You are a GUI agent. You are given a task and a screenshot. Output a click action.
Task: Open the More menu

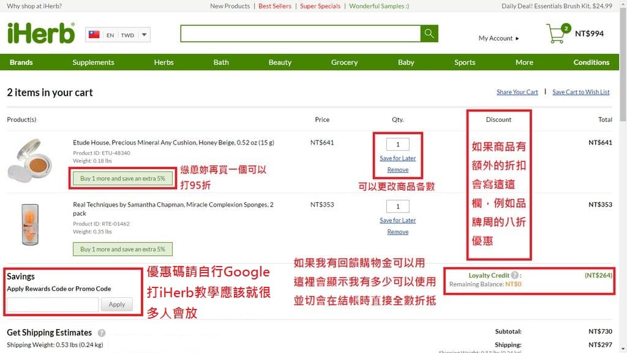tap(524, 62)
